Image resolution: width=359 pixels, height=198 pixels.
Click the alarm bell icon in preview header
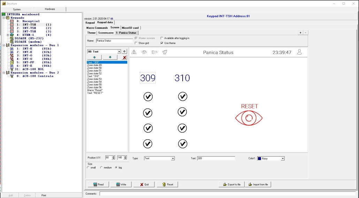coord(165,52)
